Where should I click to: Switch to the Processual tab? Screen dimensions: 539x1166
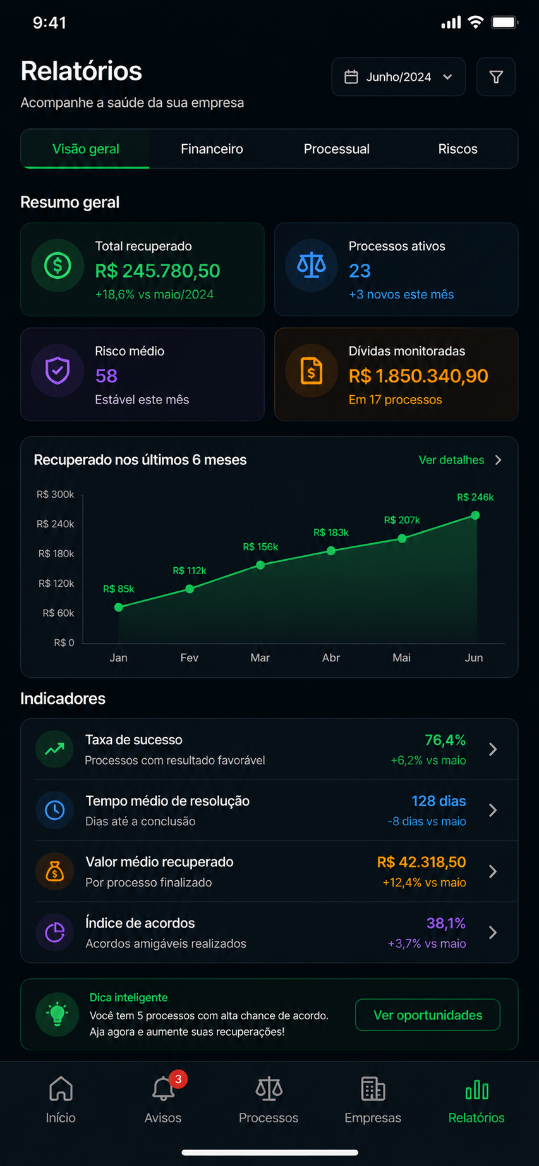[337, 149]
